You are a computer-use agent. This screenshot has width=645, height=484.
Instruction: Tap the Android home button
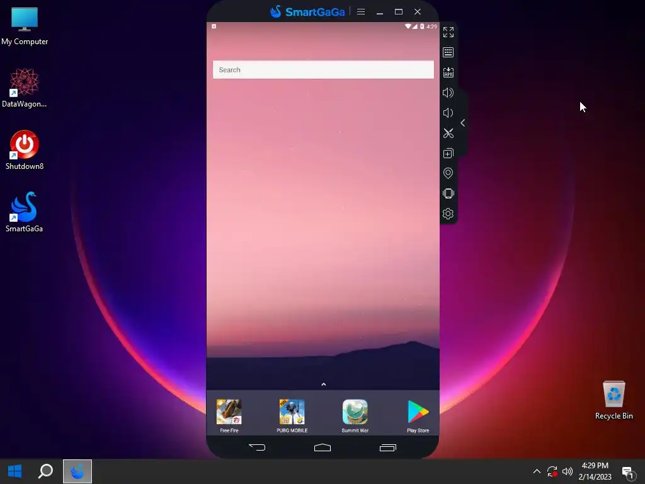pyautogui.click(x=322, y=447)
